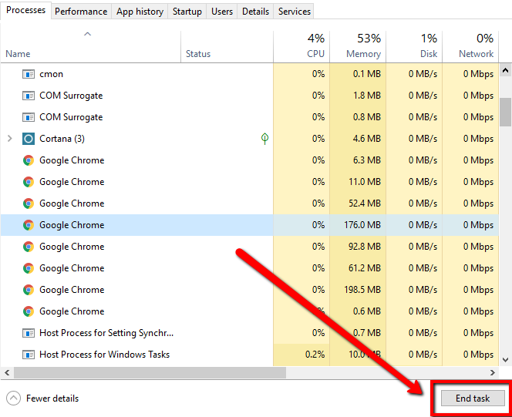Image resolution: width=512 pixels, height=417 pixels.
Task: Click the horizontal scrollbar right arrow
Action: pos(493,372)
